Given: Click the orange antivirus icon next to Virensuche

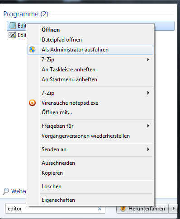Looking at the screenshot, I should click(32, 103).
